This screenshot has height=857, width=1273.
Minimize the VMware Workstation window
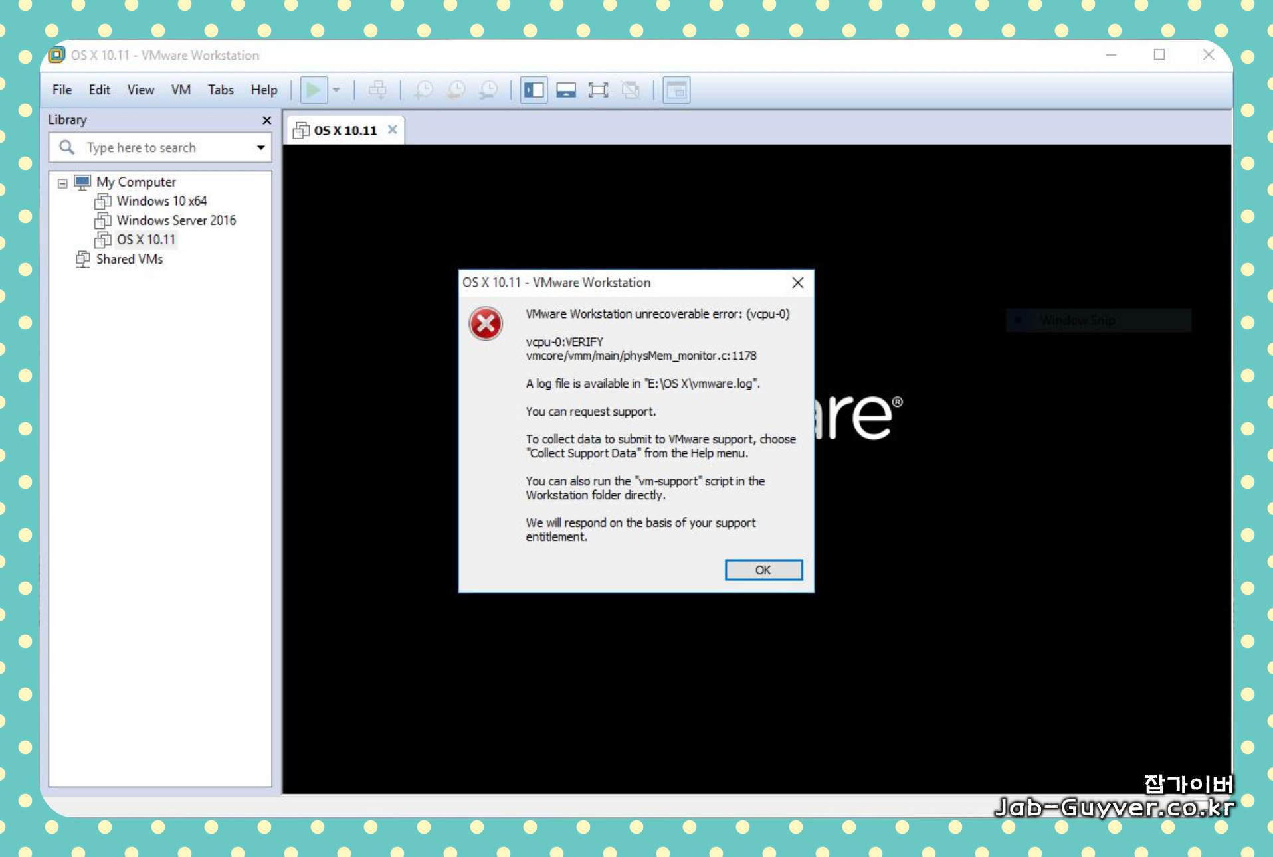pyautogui.click(x=1111, y=55)
